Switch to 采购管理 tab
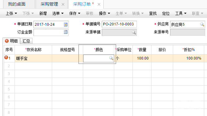Viewport: 207px width, 116px height. coord(49,4)
